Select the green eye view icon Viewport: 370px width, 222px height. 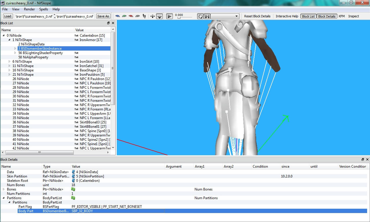click(x=124, y=16)
